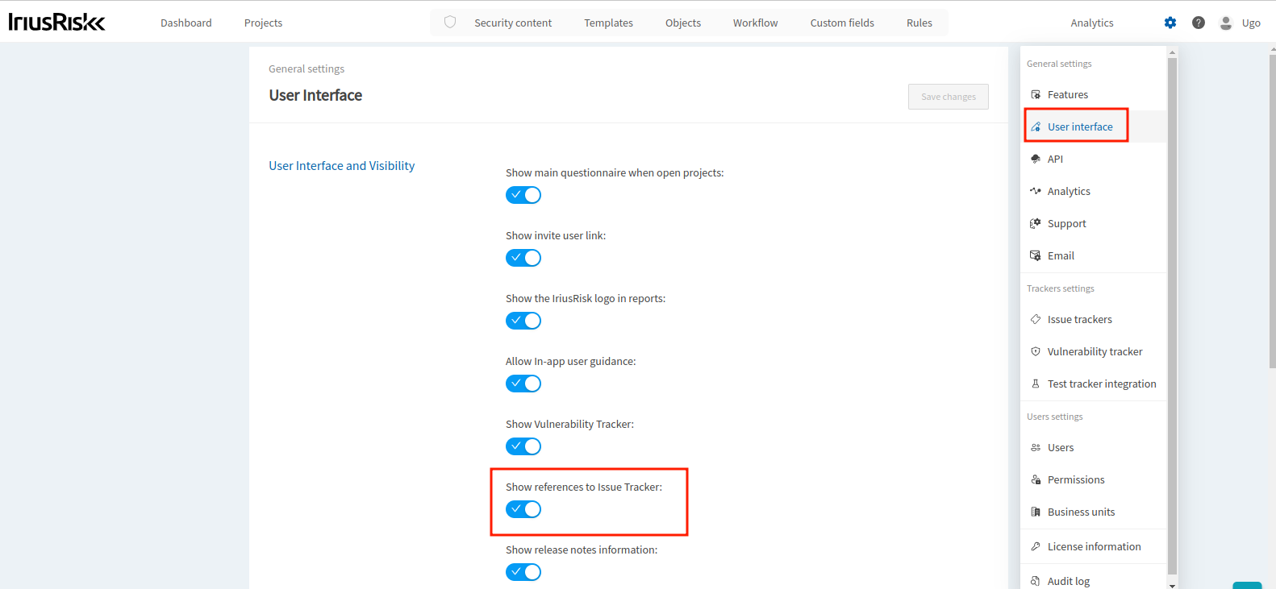The image size is (1276, 589).
Task: Open the Workflow tab
Action: coord(756,23)
